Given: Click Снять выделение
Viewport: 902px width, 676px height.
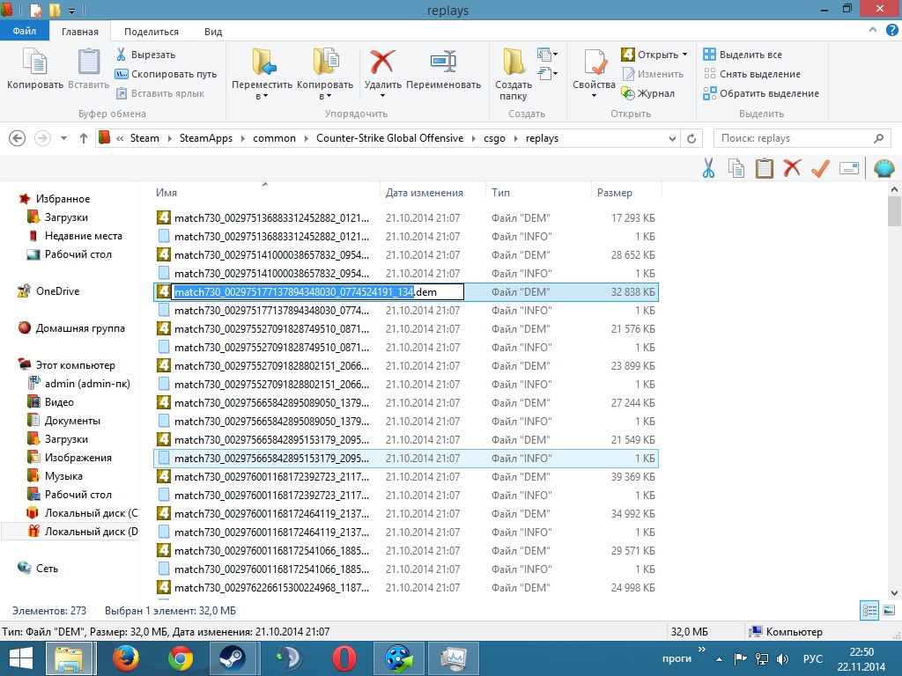Looking at the screenshot, I should click(752, 74).
